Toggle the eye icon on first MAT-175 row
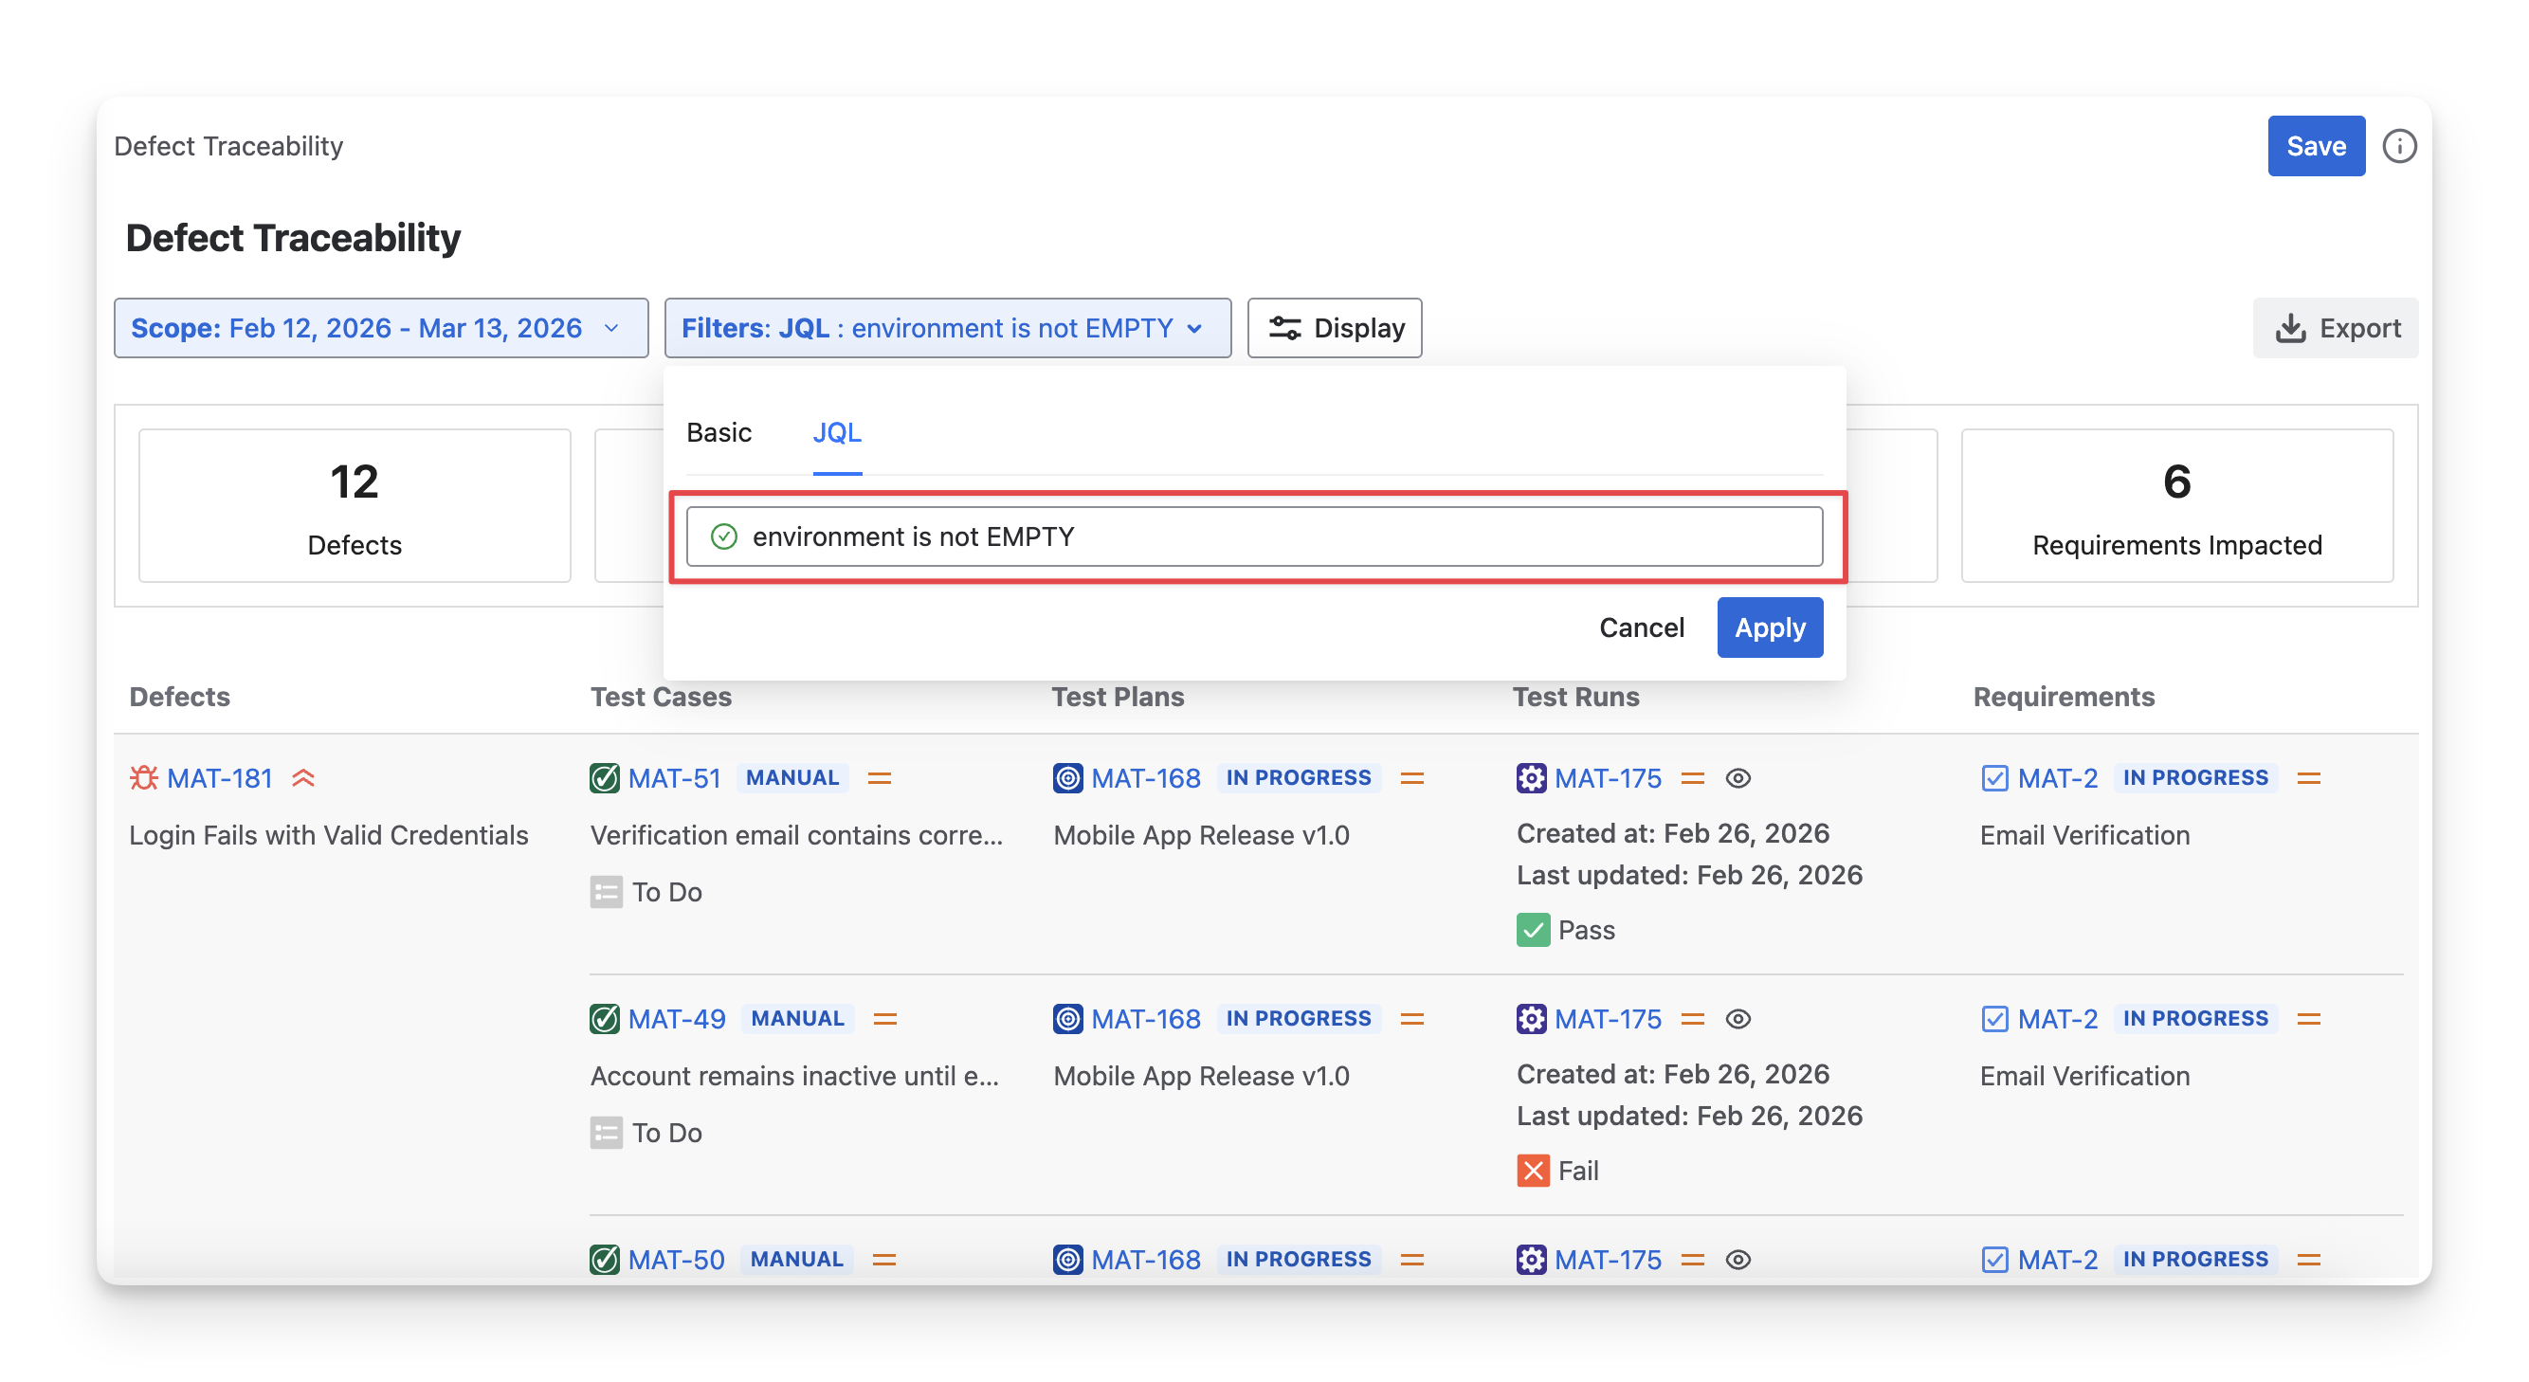 [x=1738, y=778]
